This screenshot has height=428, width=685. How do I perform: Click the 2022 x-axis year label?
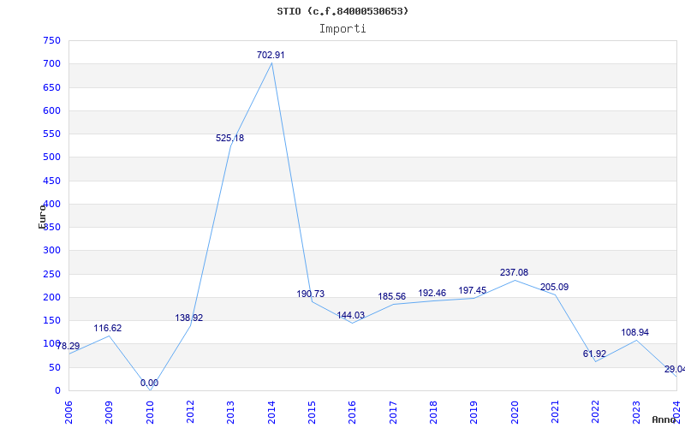tap(595, 413)
